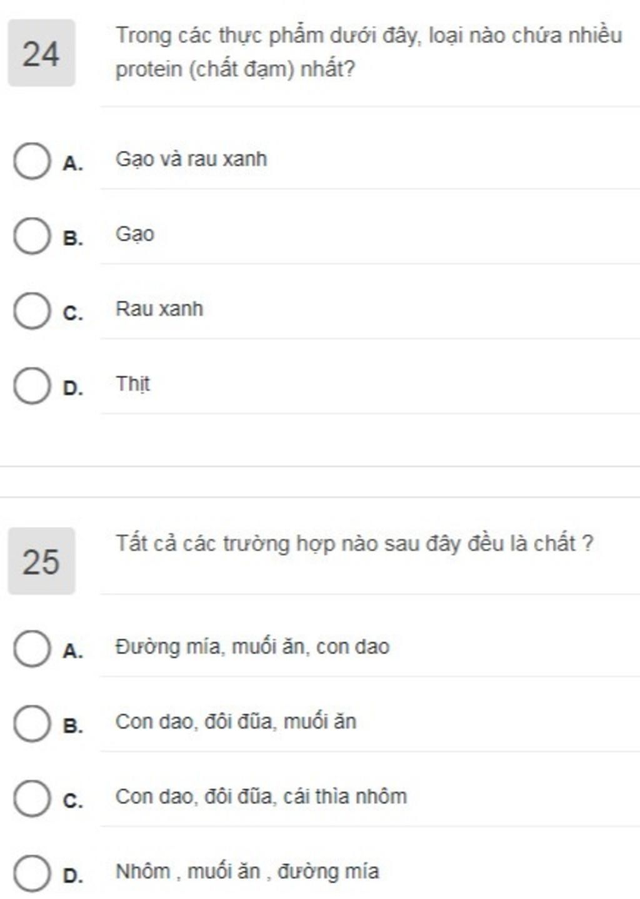The height and width of the screenshot is (899, 640).
Task: Click the answer text Thịt
Action: pos(132,384)
